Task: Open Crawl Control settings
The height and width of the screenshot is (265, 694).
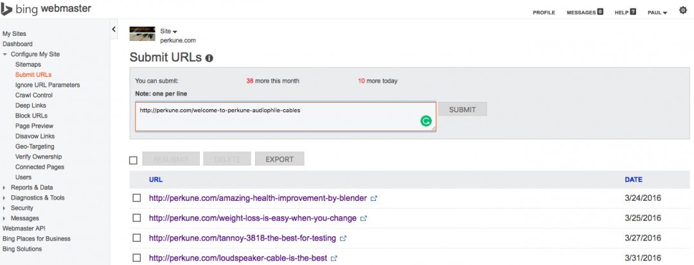Action: coord(33,95)
